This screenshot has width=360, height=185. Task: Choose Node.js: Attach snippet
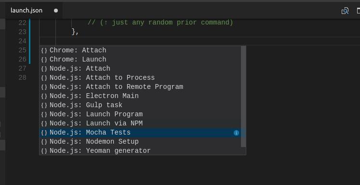pos(140,69)
